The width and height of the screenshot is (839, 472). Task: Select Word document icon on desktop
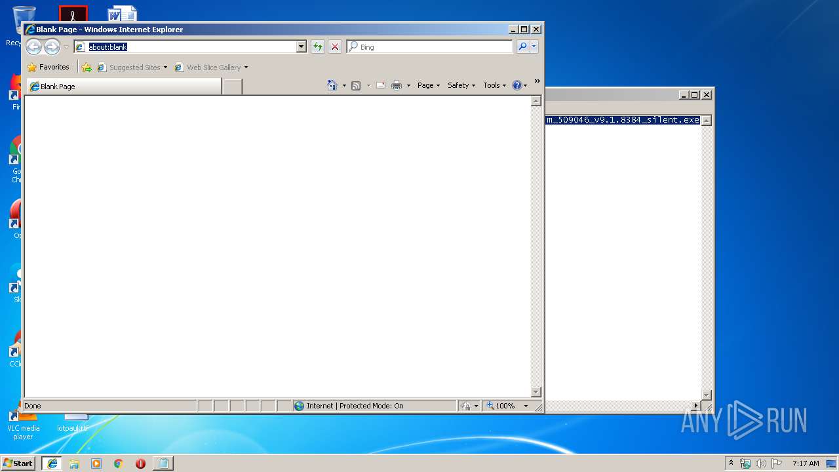pos(123,14)
